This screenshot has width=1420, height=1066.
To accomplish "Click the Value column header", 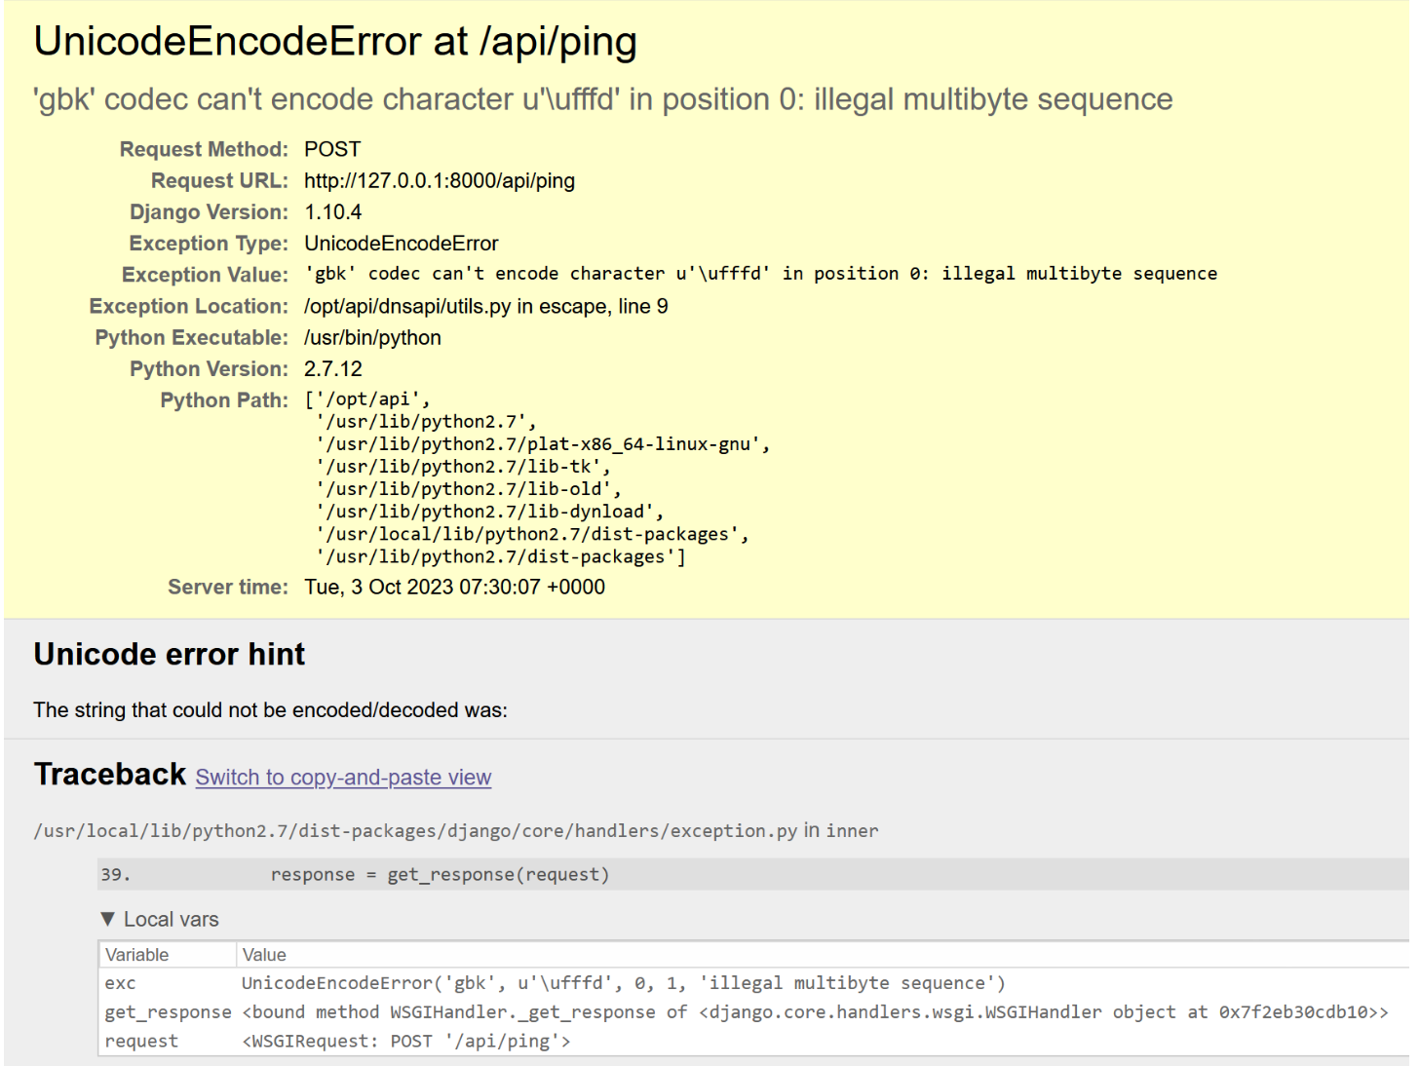I will point(264,955).
